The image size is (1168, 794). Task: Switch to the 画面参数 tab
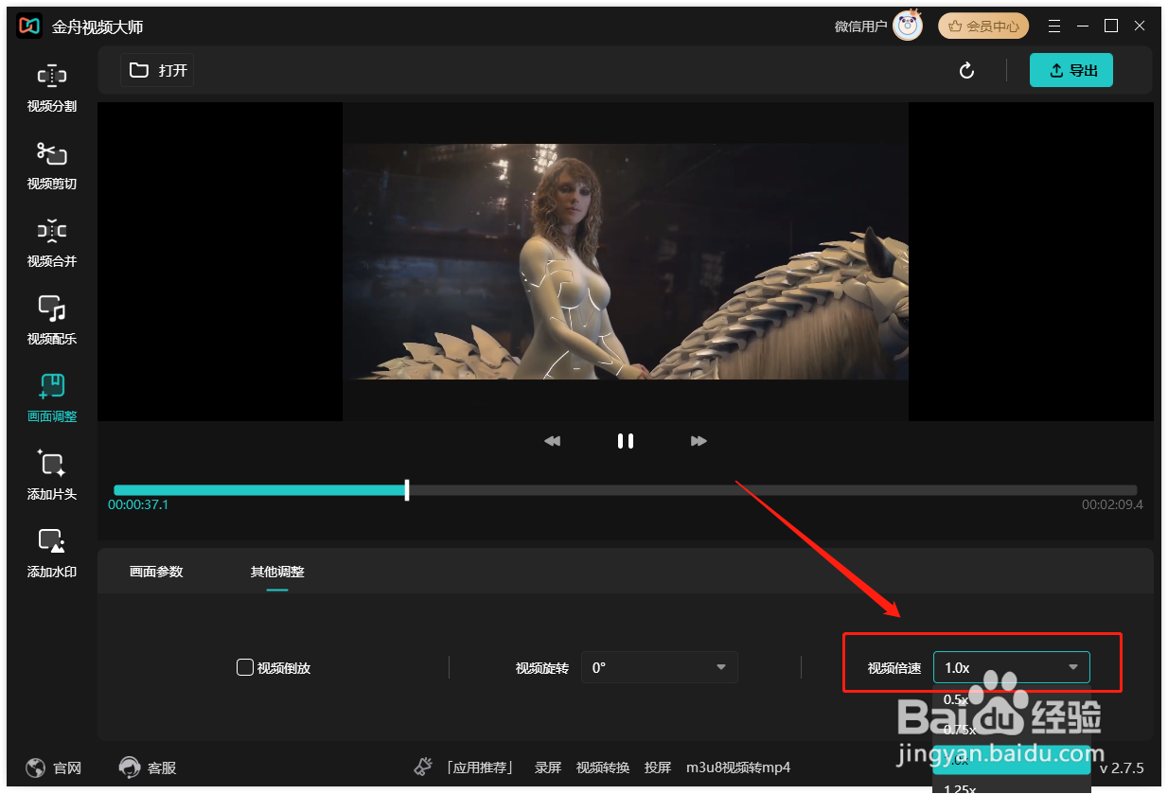156,572
